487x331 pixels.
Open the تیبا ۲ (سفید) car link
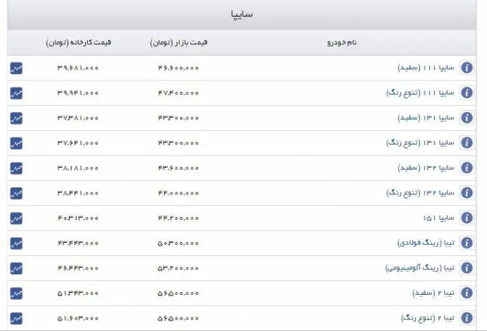point(433,293)
